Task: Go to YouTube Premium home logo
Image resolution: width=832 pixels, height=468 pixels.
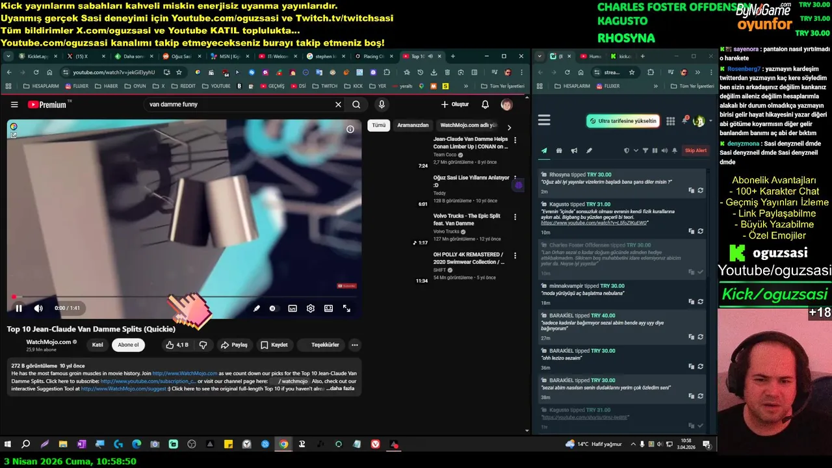Action: click(47, 104)
